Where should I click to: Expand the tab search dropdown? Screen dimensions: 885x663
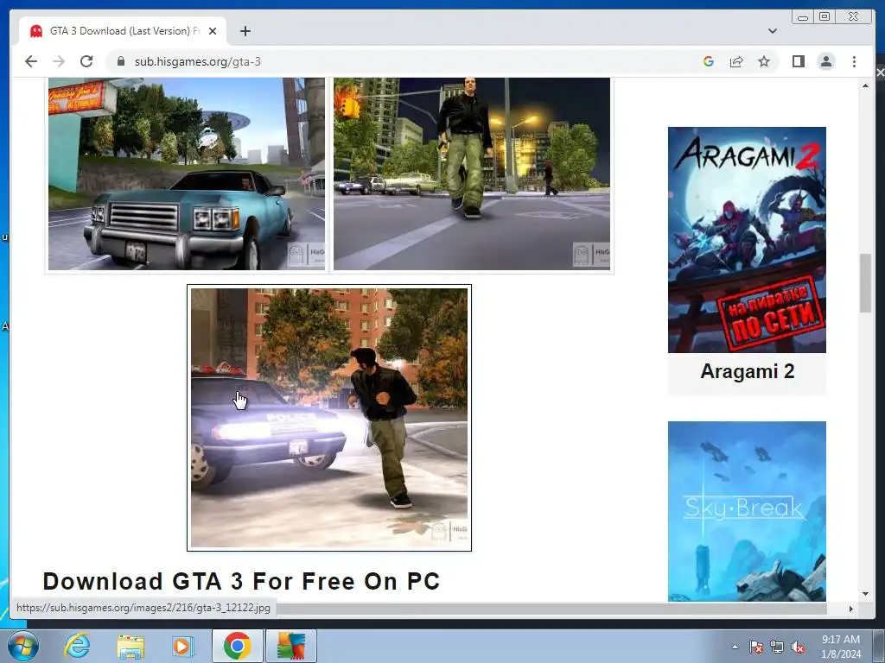(772, 31)
